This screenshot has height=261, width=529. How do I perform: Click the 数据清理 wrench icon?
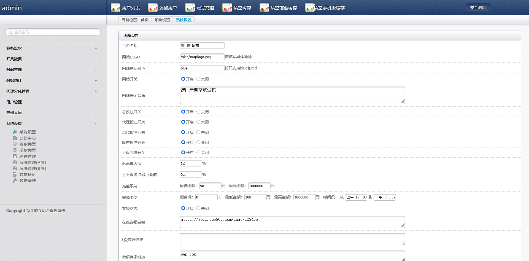15,181
